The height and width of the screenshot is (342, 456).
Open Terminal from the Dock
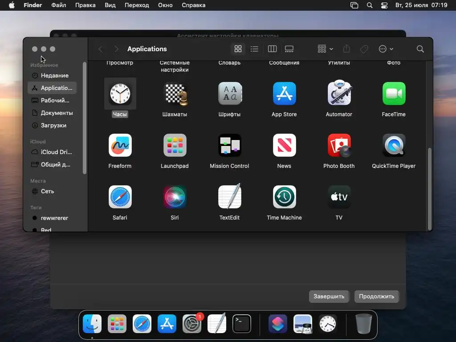[242, 323]
